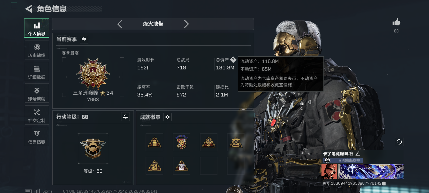Toggle the operation level display switch
The width and height of the screenshot is (429, 193).
pyautogui.click(x=125, y=117)
